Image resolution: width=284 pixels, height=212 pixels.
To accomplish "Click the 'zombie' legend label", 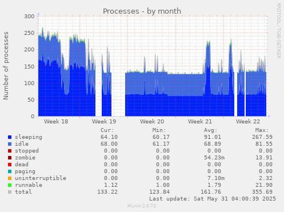I will point(25,158).
